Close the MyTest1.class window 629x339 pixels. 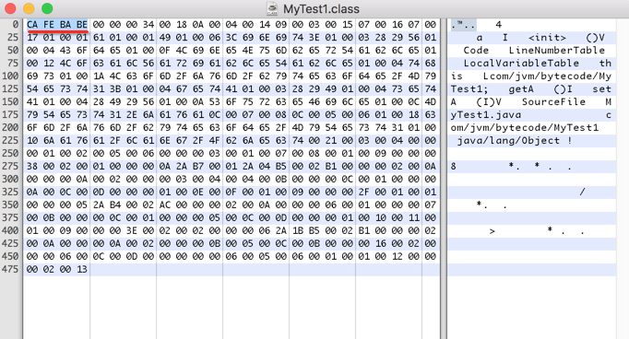(10, 8)
